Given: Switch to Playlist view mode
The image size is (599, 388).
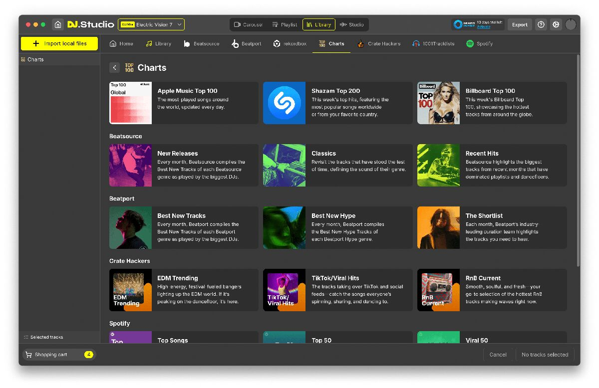Looking at the screenshot, I should coord(285,24).
